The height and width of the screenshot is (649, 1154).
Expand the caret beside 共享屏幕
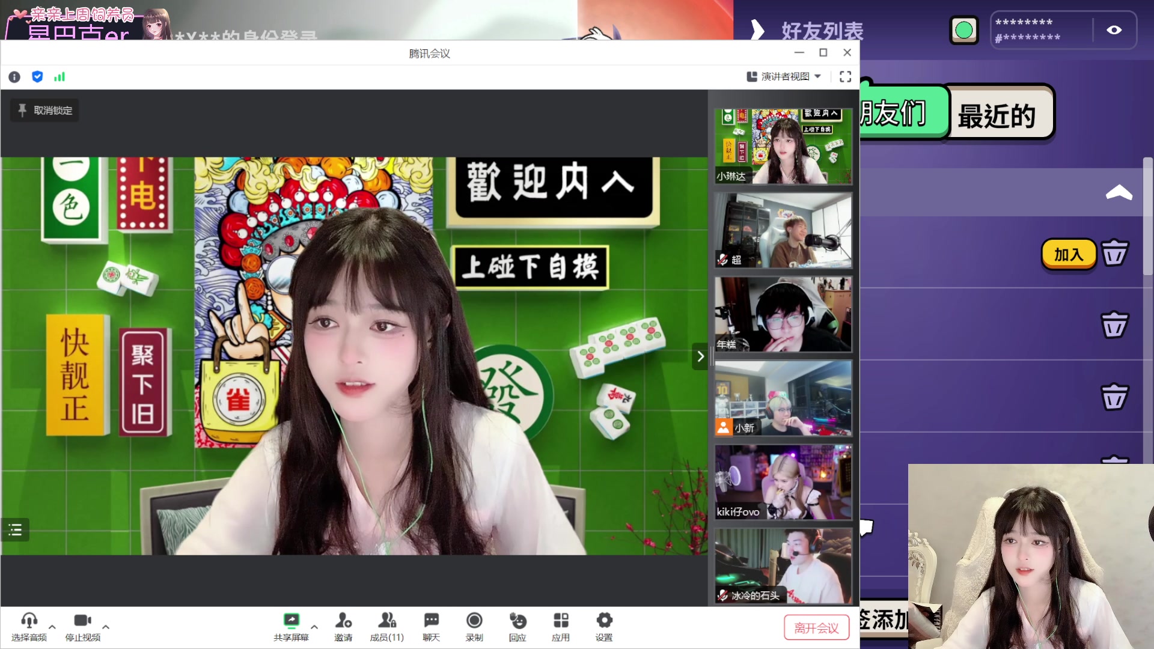[314, 627]
